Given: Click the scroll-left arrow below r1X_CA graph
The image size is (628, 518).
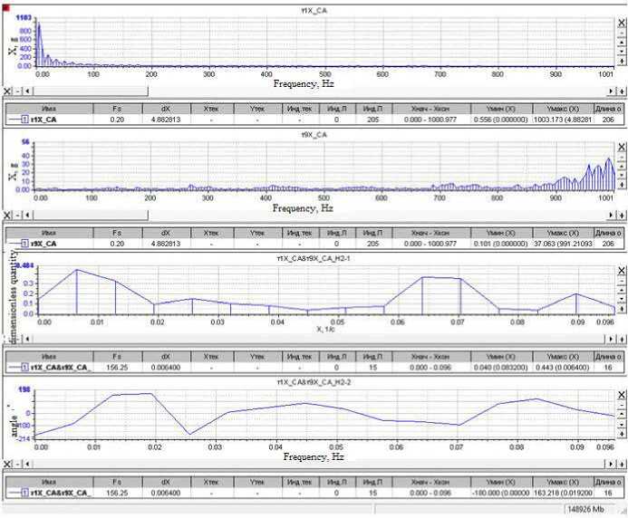Looking at the screenshot, I should [27, 91].
